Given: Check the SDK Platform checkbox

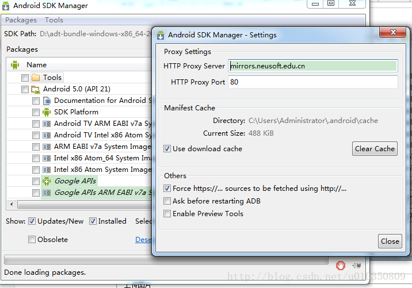Looking at the screenshot, I should coord(36,112).
